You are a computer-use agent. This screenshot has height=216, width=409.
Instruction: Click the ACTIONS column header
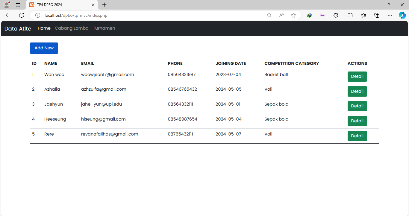pyautogui.click(x=357, y=63)
